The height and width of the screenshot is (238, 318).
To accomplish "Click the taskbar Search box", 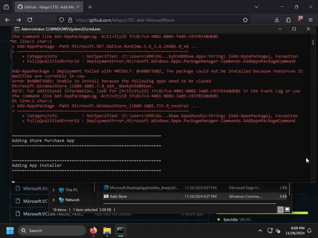I will [52, 231].
